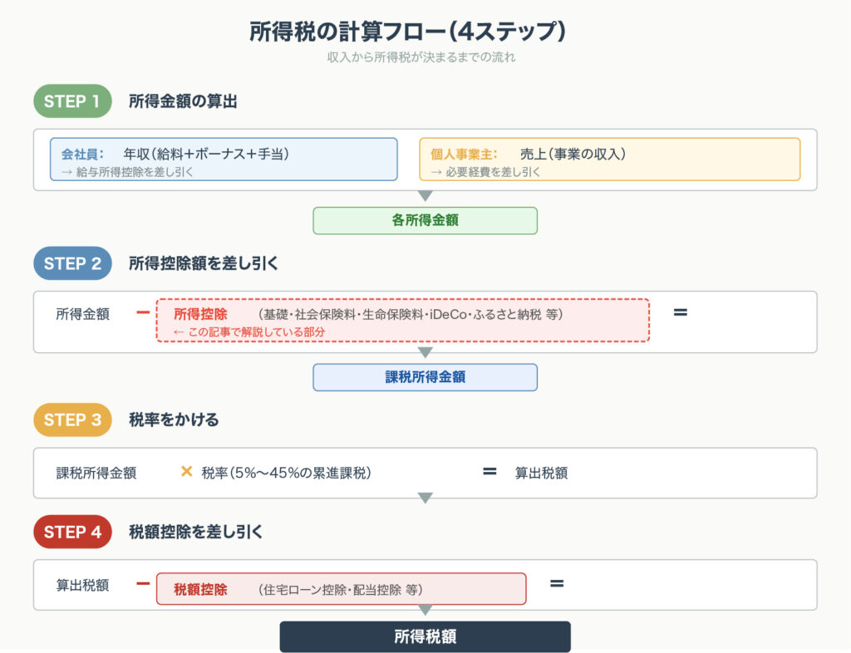This screenshot has height=653, width=851.
Task: Click the arrow pointing to 各所得金額
Action: click(425, 195)
